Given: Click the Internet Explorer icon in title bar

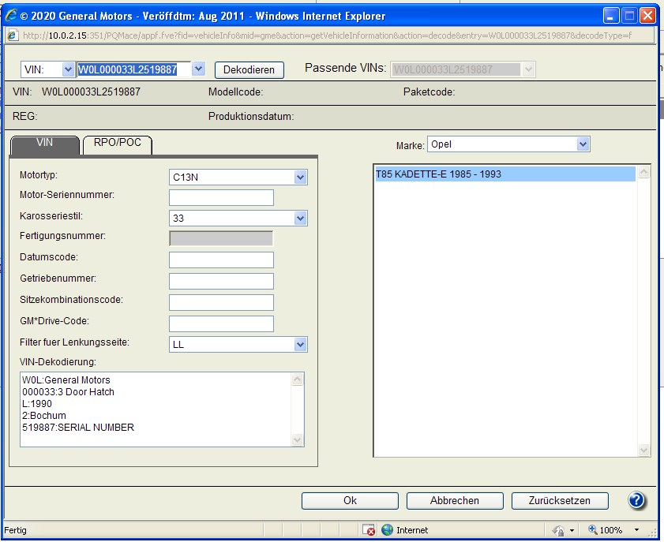Looking at the screenshot, I should tap(11, 15).
